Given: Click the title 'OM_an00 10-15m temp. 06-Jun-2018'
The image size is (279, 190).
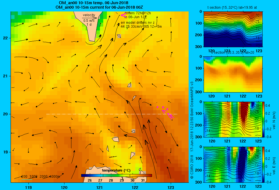Looking at the screenshot, I should tap(93, 3).
